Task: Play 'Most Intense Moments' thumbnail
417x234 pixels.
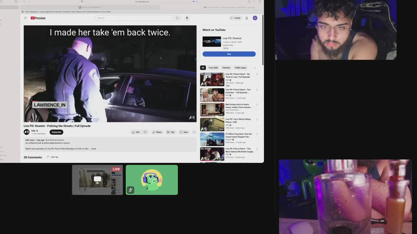Action: [x=212, y=154]
